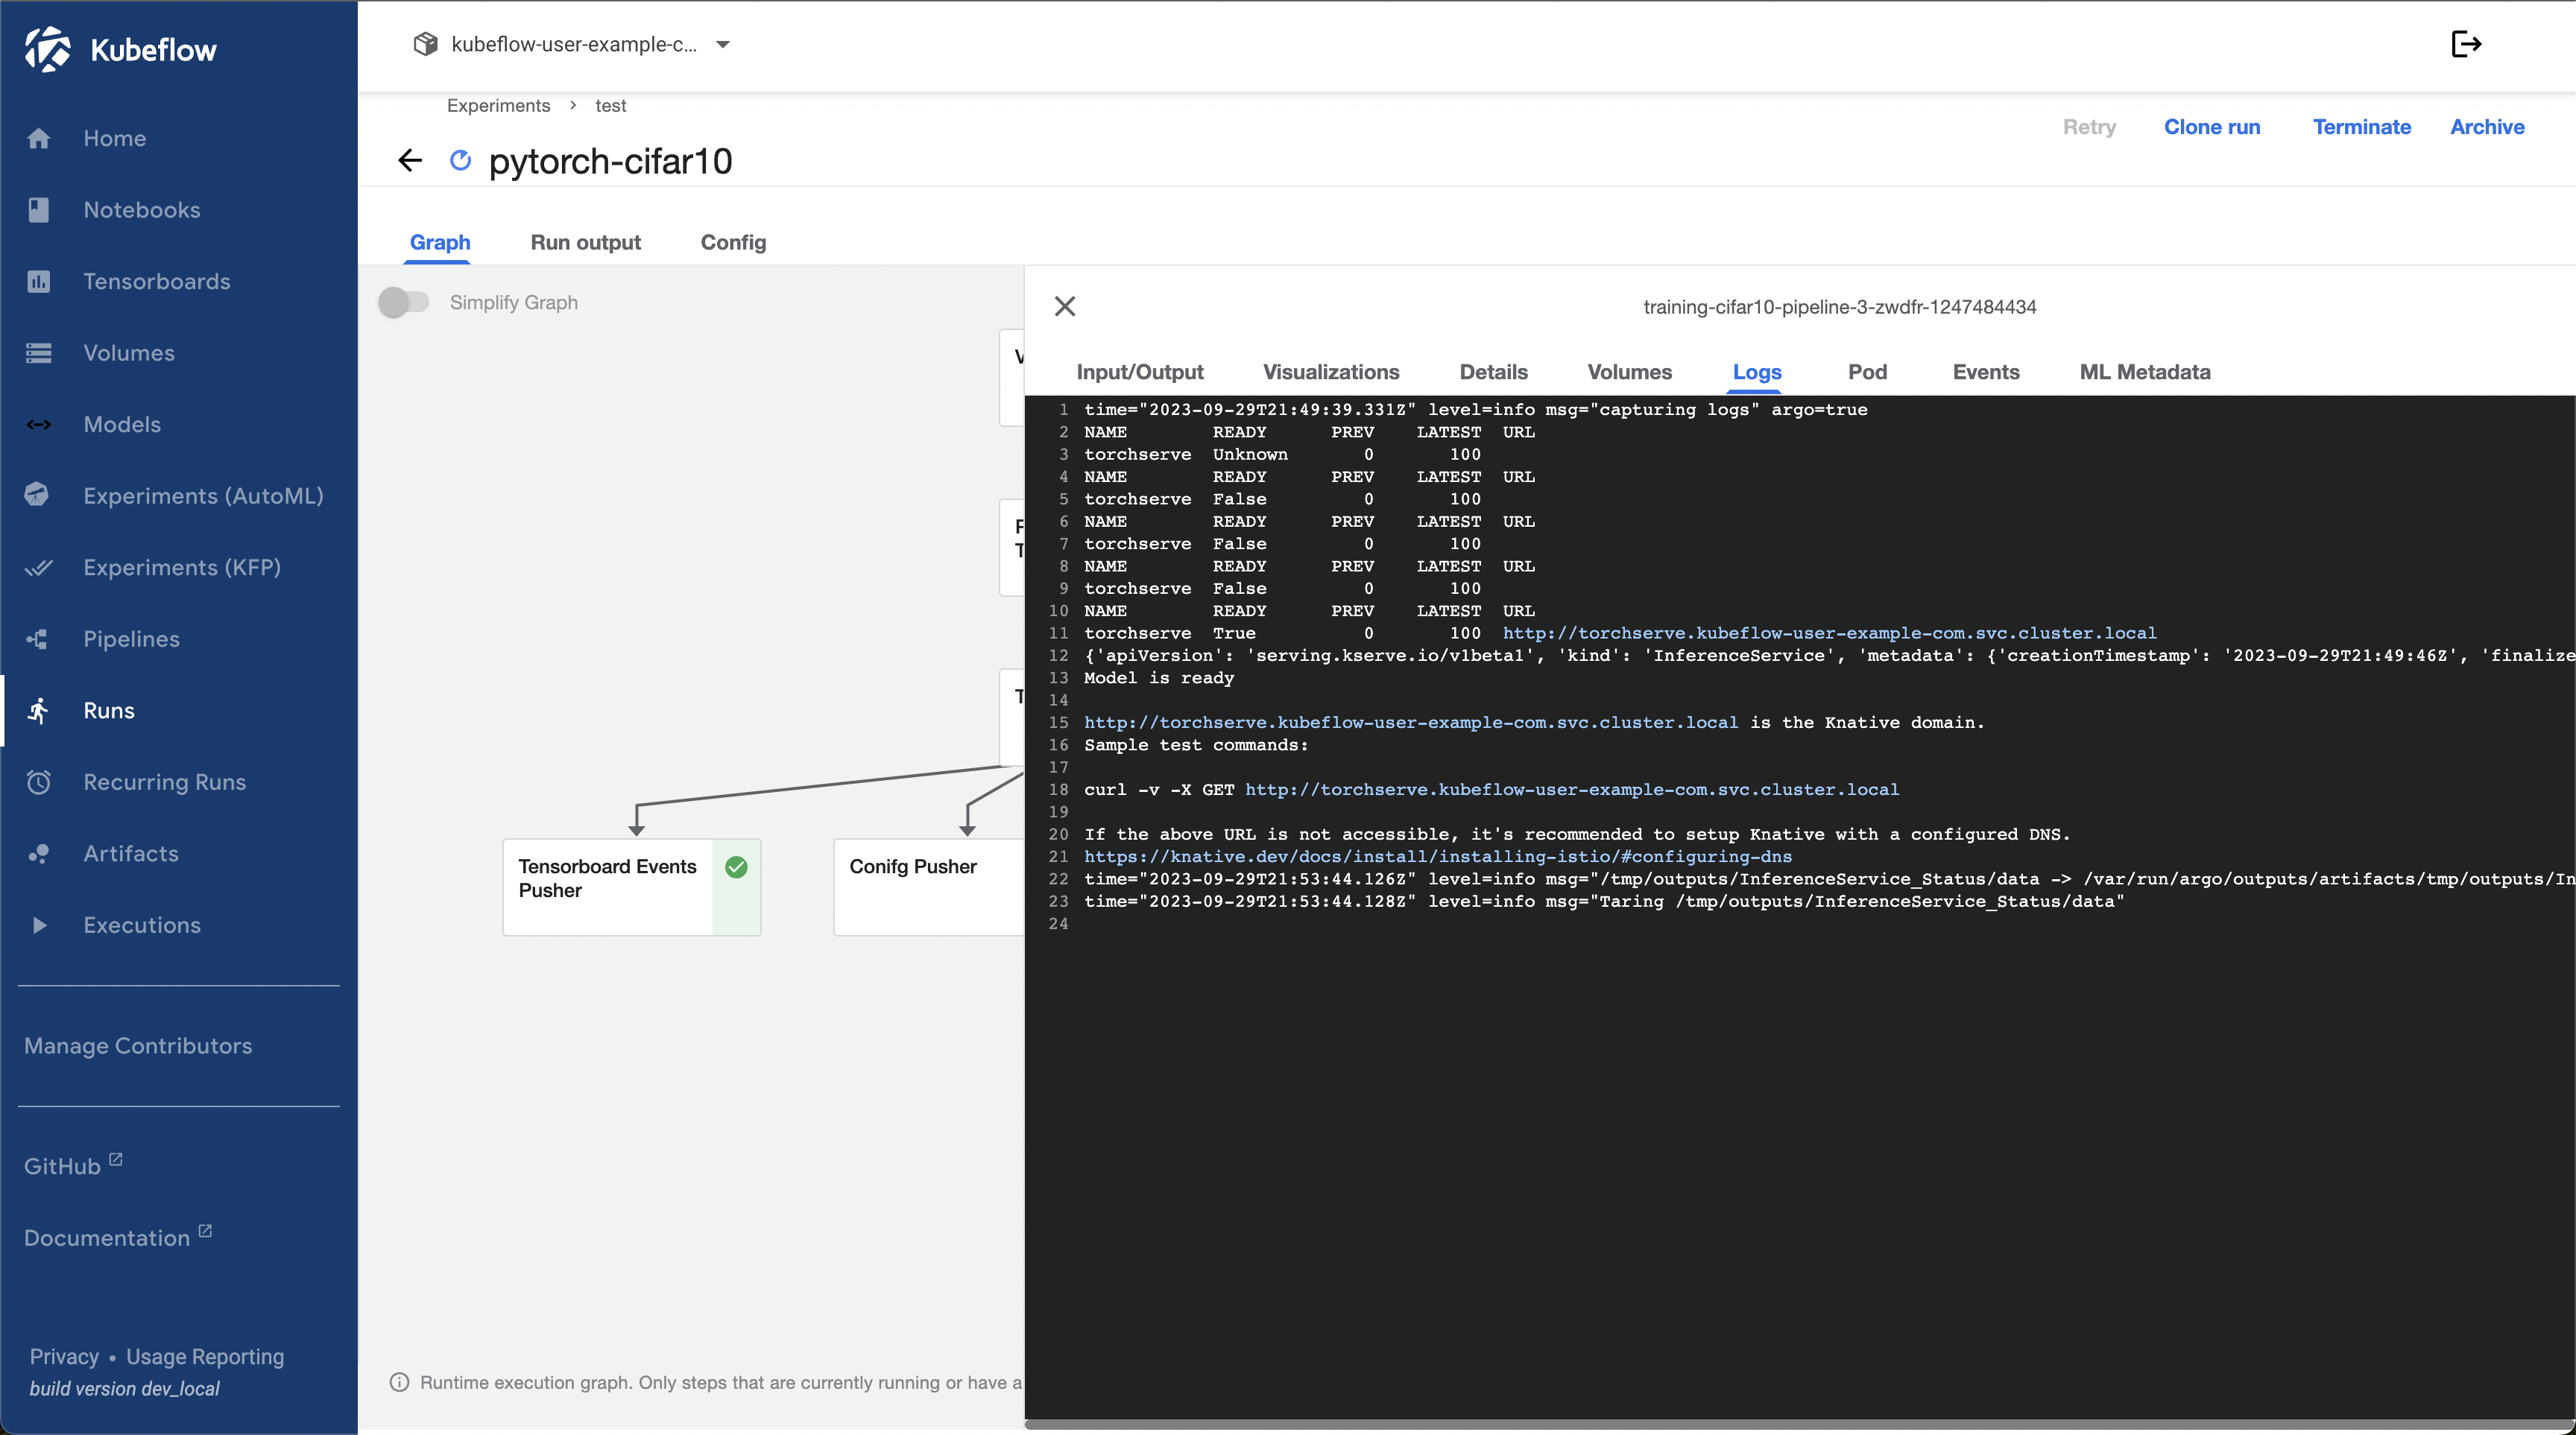Open the ML Metadata tab
Image resolution: width=2576 pixels, height=1435 pixels.
pos(2145,372)
